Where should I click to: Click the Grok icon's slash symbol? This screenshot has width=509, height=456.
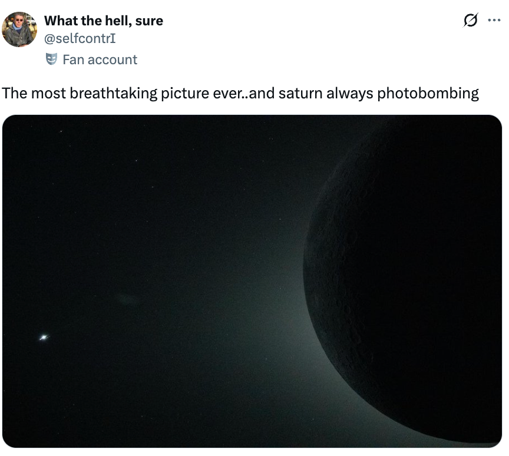[x=470, y=20]
